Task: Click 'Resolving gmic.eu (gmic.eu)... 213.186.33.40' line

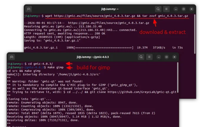Action: click(63, 26)
